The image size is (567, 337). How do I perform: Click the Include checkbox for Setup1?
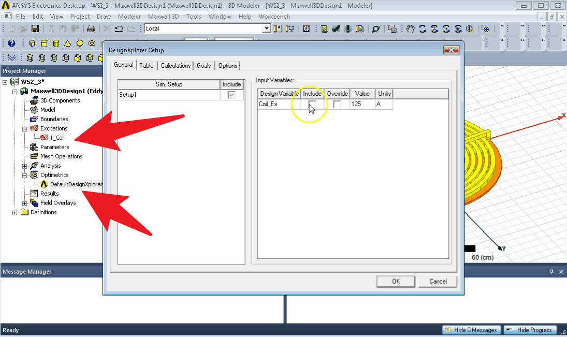(231, 95)
